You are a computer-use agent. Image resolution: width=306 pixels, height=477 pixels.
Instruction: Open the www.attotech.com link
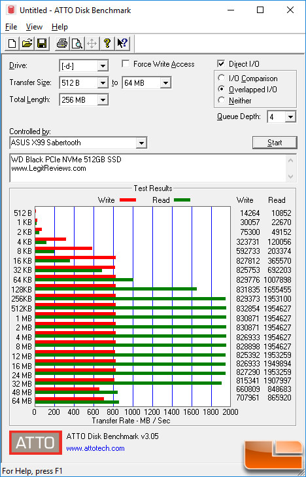pos(95,448)
